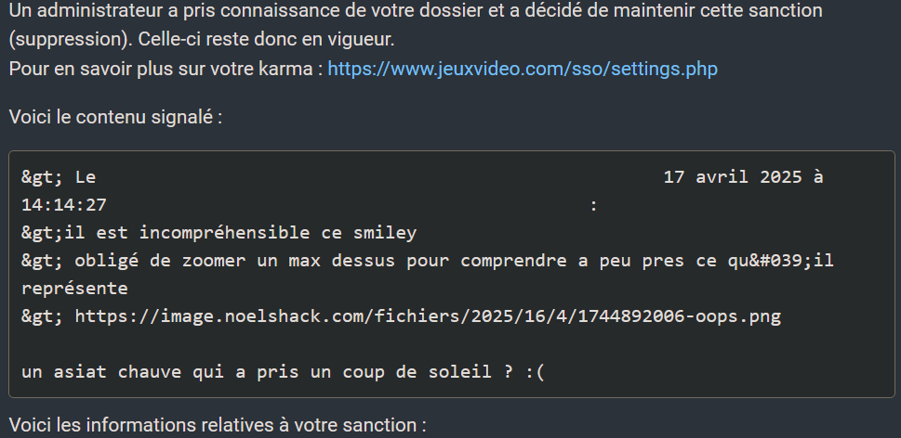
Task: Click the word "smiley" in the quoted message
Action: tap(385, 233)
